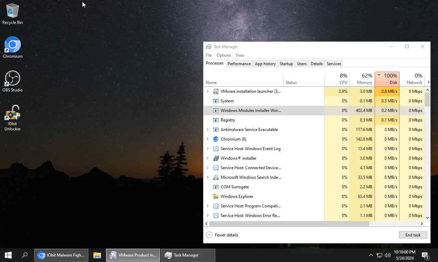Open the volume control in system tray
Screen dimensions: 438x262
388,255
